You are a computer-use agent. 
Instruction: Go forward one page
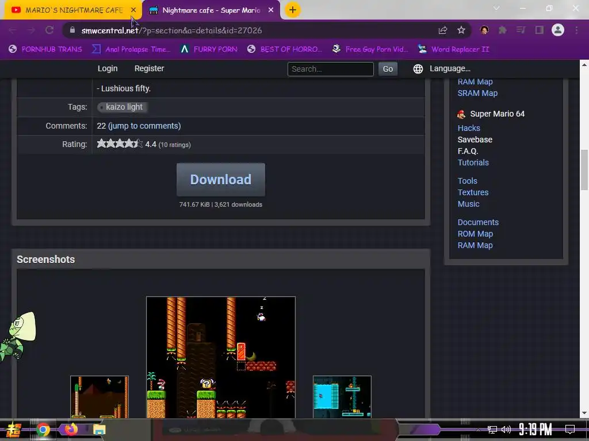pos(31,30)
